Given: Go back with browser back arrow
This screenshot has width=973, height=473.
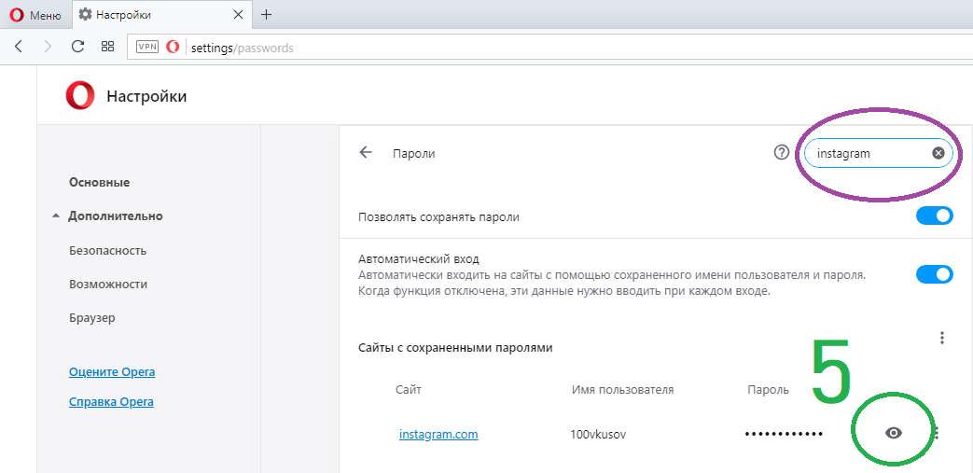Looking at the screenshot, I should tap(19, 47).
